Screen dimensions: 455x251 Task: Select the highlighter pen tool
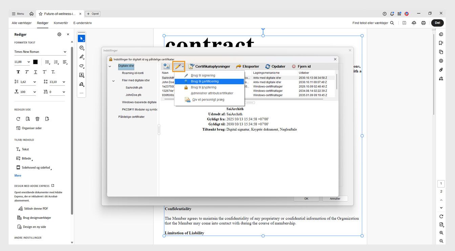tap(82, 57)
